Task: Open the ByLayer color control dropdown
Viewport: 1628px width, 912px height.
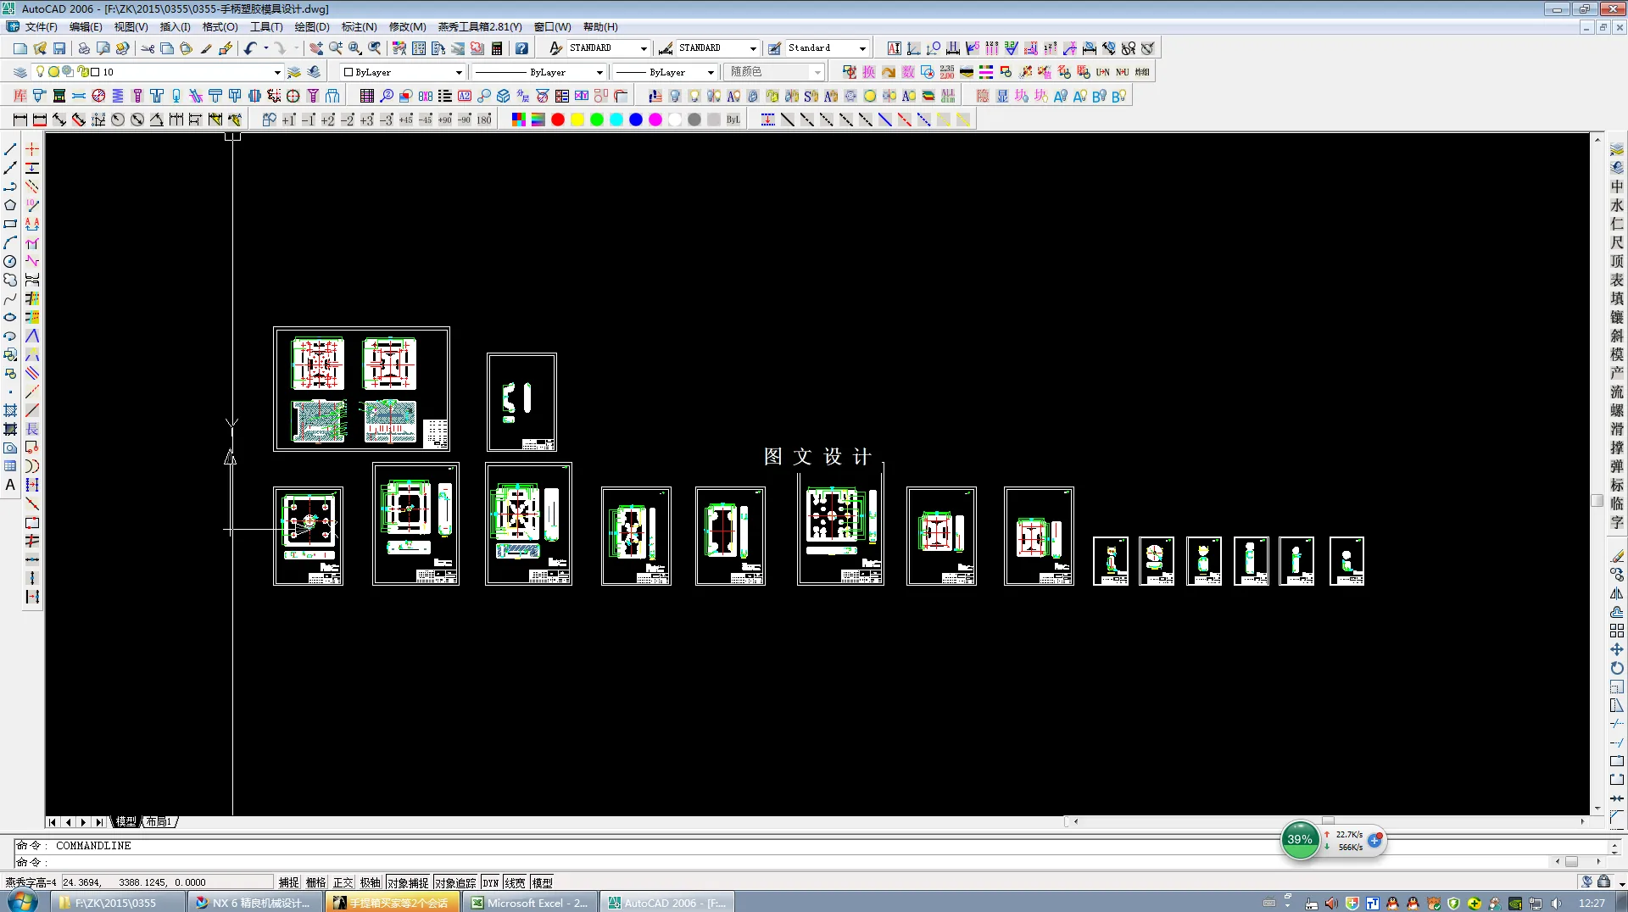Action: [x=459, y=72]
